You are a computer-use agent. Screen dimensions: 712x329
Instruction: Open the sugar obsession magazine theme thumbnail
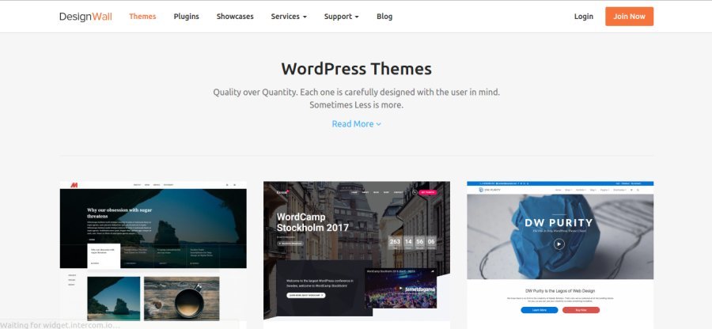153,251
